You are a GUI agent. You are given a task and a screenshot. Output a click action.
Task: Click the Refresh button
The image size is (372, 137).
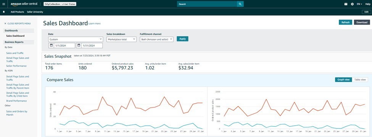tap(345, 22)
